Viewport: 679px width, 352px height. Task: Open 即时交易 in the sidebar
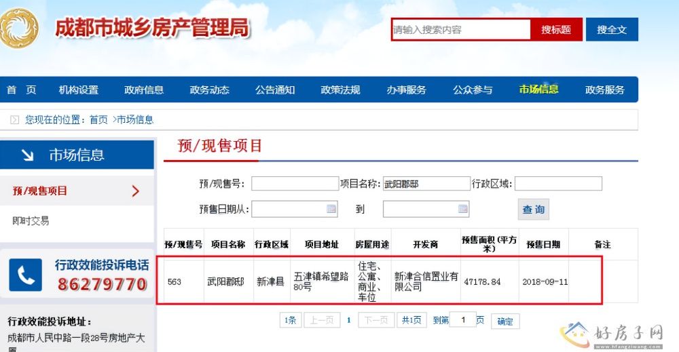(31, 221)
